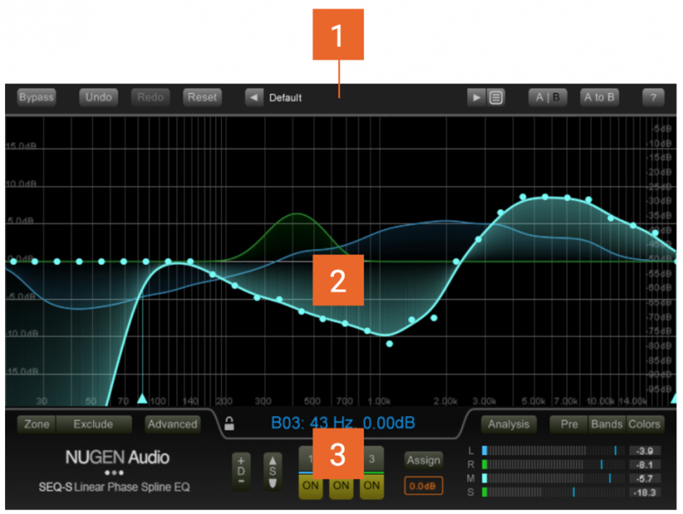Screen dimensions: 683x514
Task: Expand the Advanced panel
Action: point(172,424)
